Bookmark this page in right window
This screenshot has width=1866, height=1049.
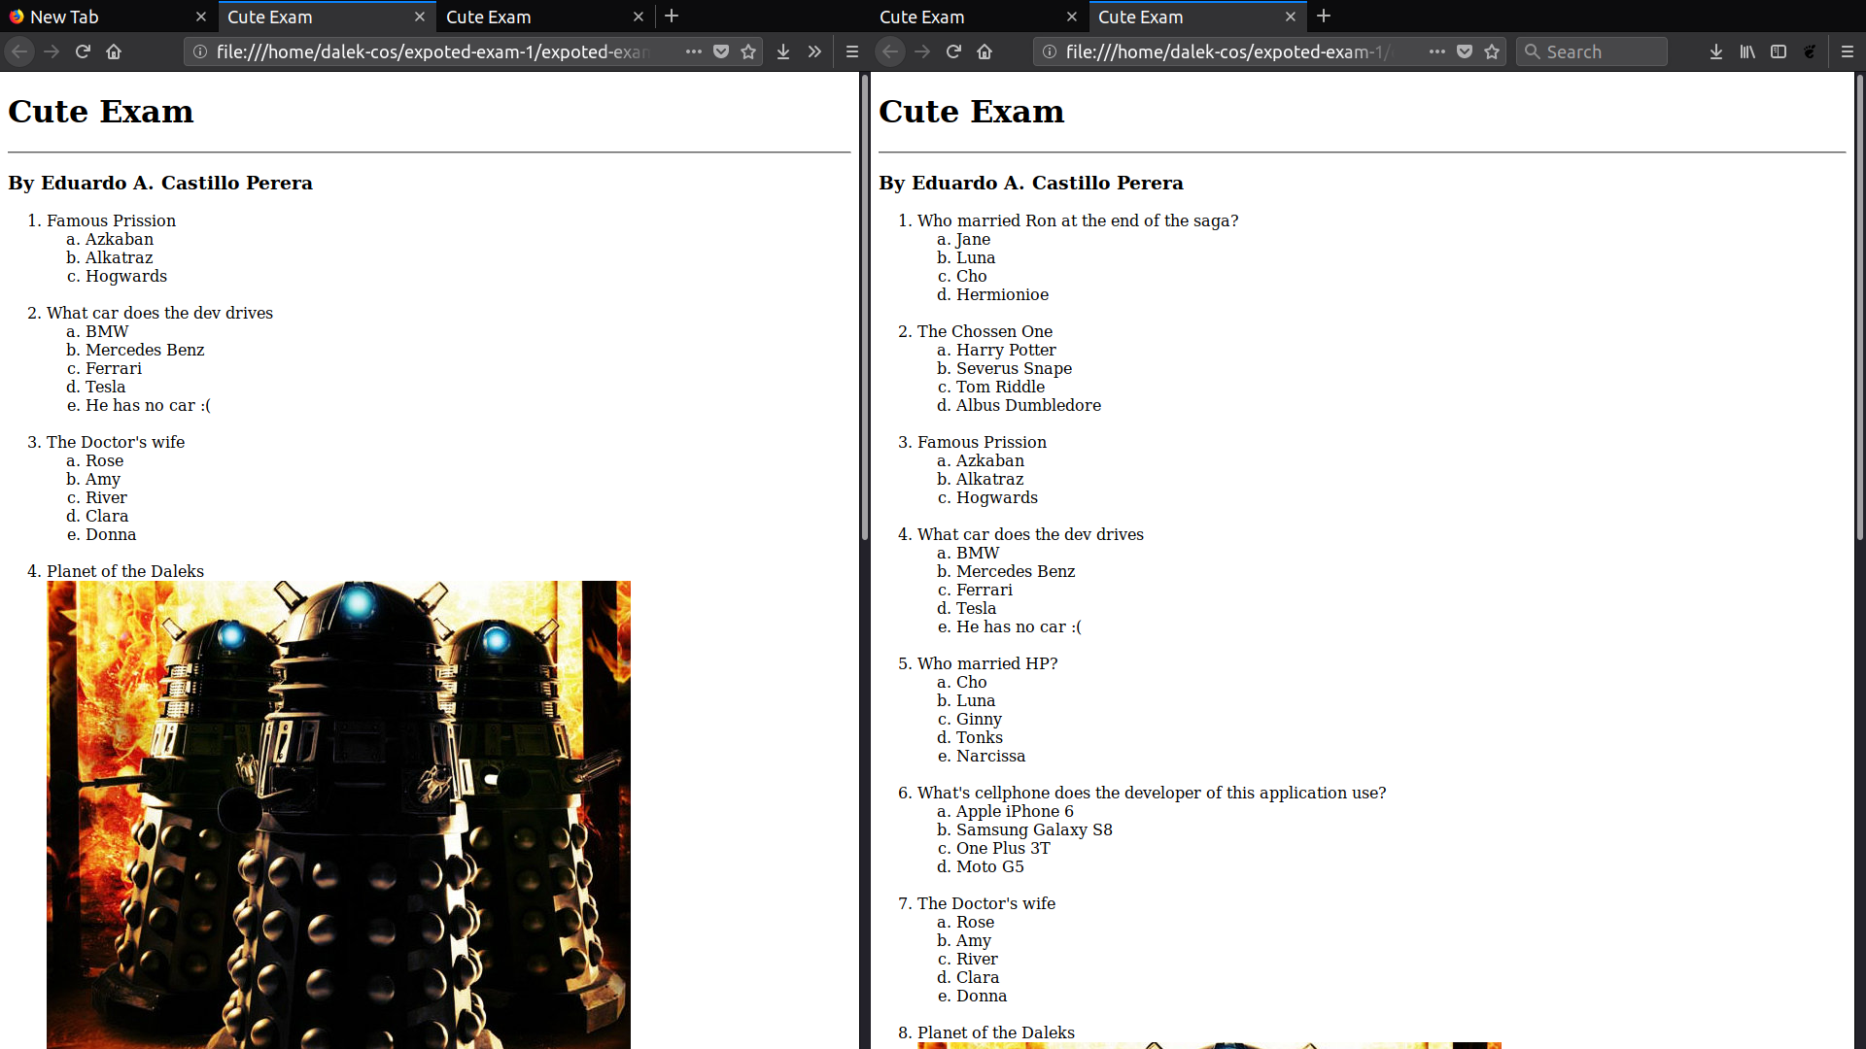(x=1492, y=51)
